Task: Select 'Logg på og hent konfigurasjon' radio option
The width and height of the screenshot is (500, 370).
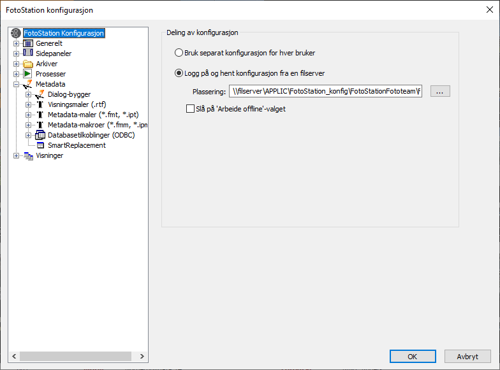Action: tap(179, 73)
